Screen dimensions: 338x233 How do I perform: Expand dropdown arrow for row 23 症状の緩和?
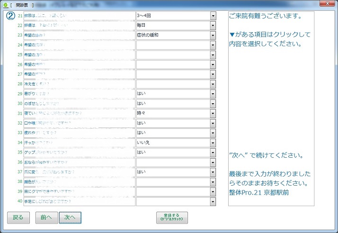(213, 36)
